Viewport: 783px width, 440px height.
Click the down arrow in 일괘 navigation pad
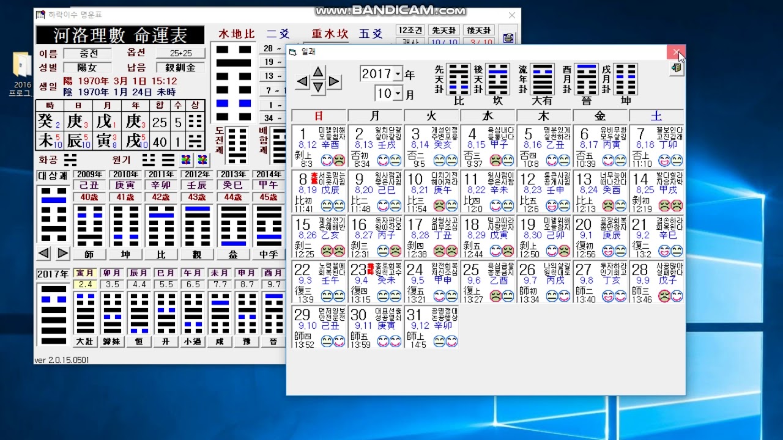tap(317, 87)
